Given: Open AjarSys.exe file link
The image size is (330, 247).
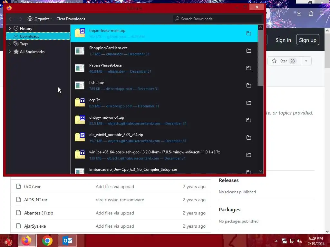Looking at the screenshot, I should [35, 226].
